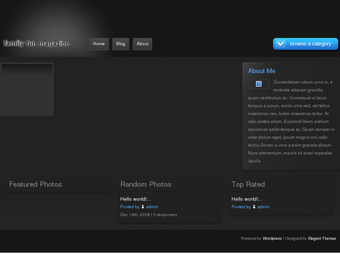
Task: Click the family fun magazine logo
Action: (36, 44)
